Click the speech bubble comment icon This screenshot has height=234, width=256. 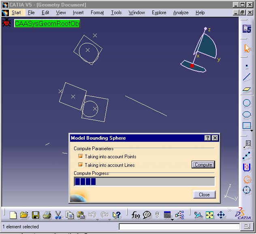coord(147,215)
